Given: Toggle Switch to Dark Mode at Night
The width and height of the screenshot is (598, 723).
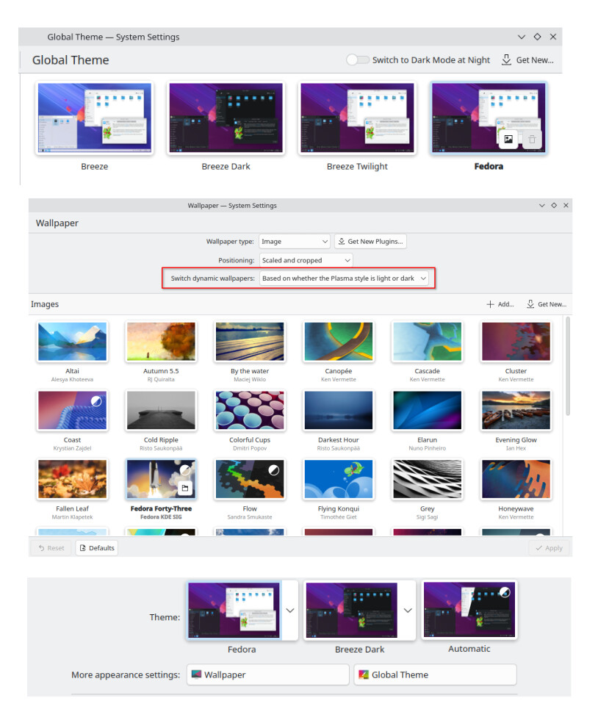Looking at the screenshot, I should tap(358, 60).
